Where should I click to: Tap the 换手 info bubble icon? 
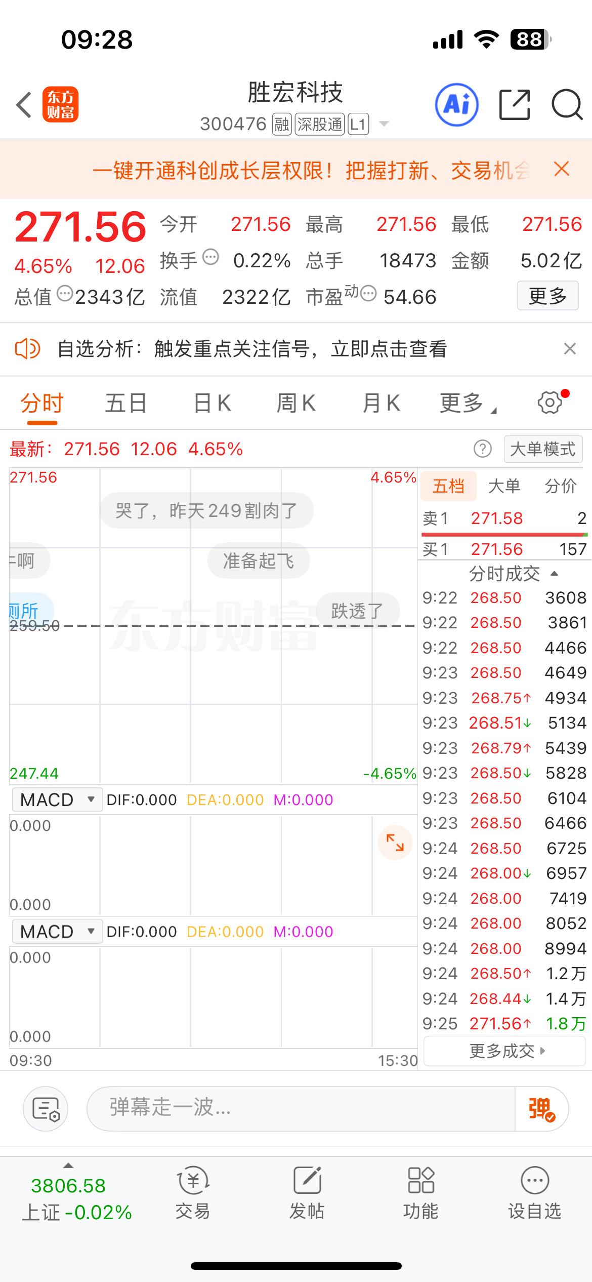210,257
